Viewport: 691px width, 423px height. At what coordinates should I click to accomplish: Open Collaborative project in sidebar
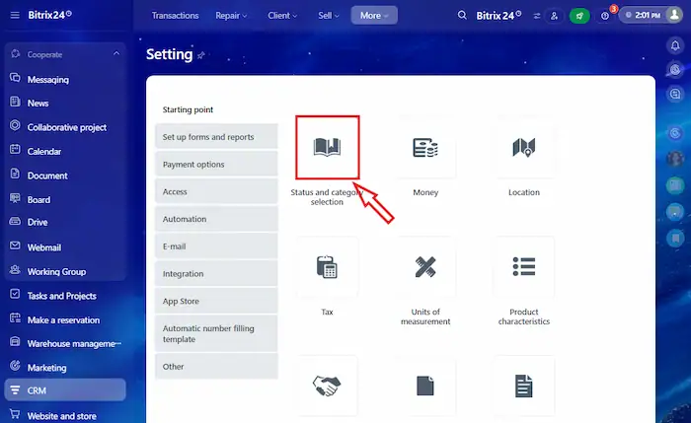tap(65, 127)
